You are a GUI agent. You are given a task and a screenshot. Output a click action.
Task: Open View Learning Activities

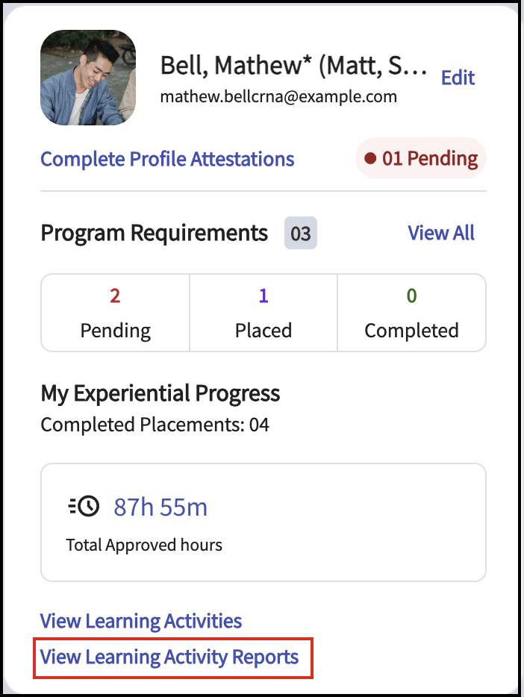[x=141, y=621]
